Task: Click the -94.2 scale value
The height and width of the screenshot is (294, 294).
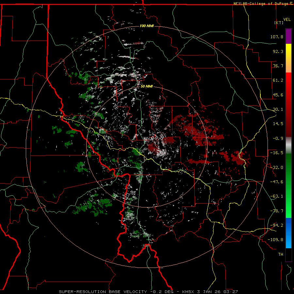Action: point(277,225)
